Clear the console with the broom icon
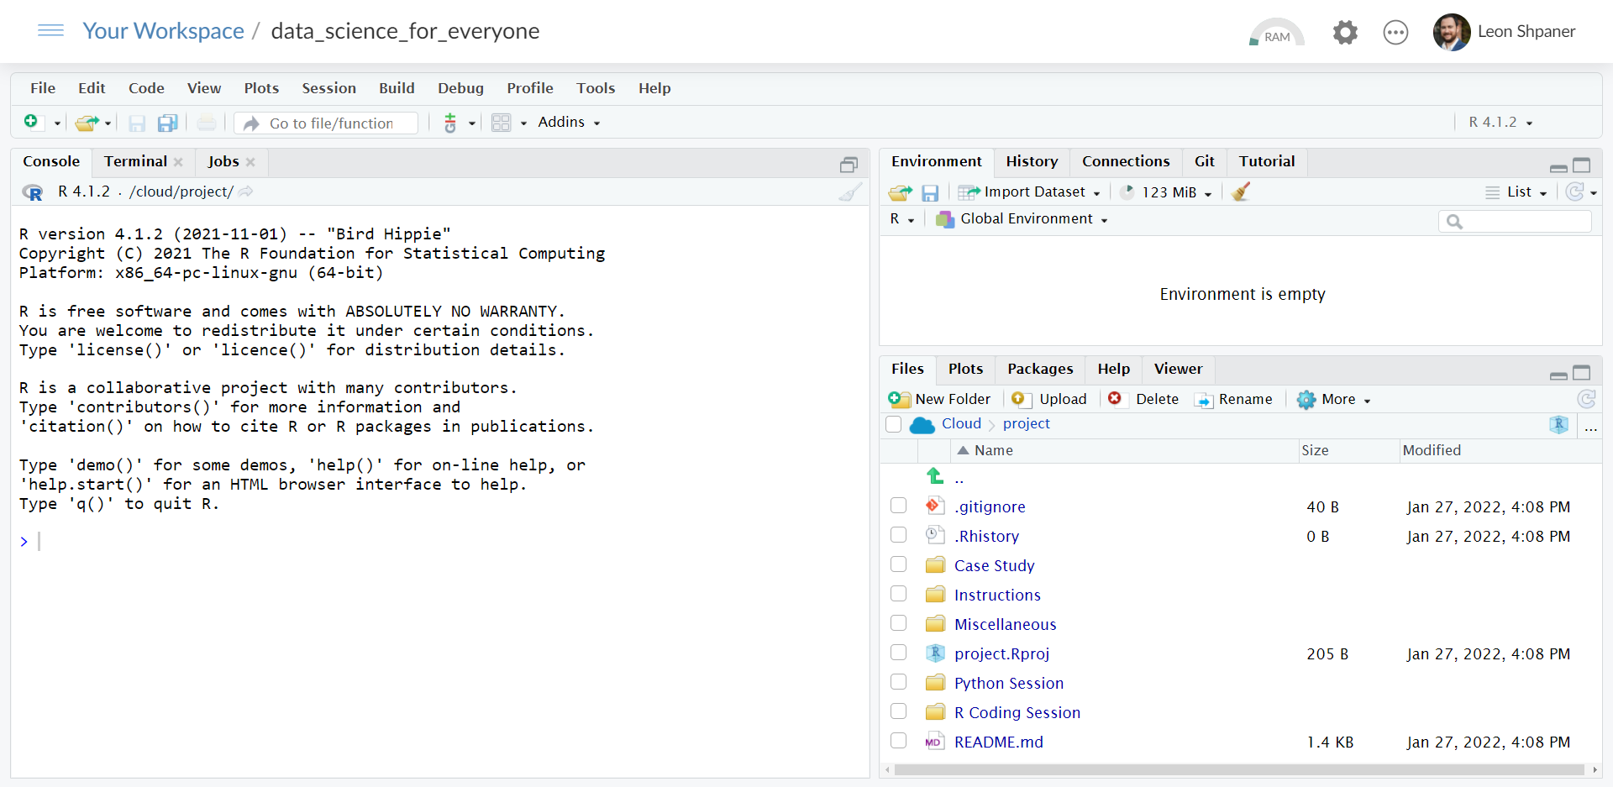1613x787 pixels. pos(850,192)
